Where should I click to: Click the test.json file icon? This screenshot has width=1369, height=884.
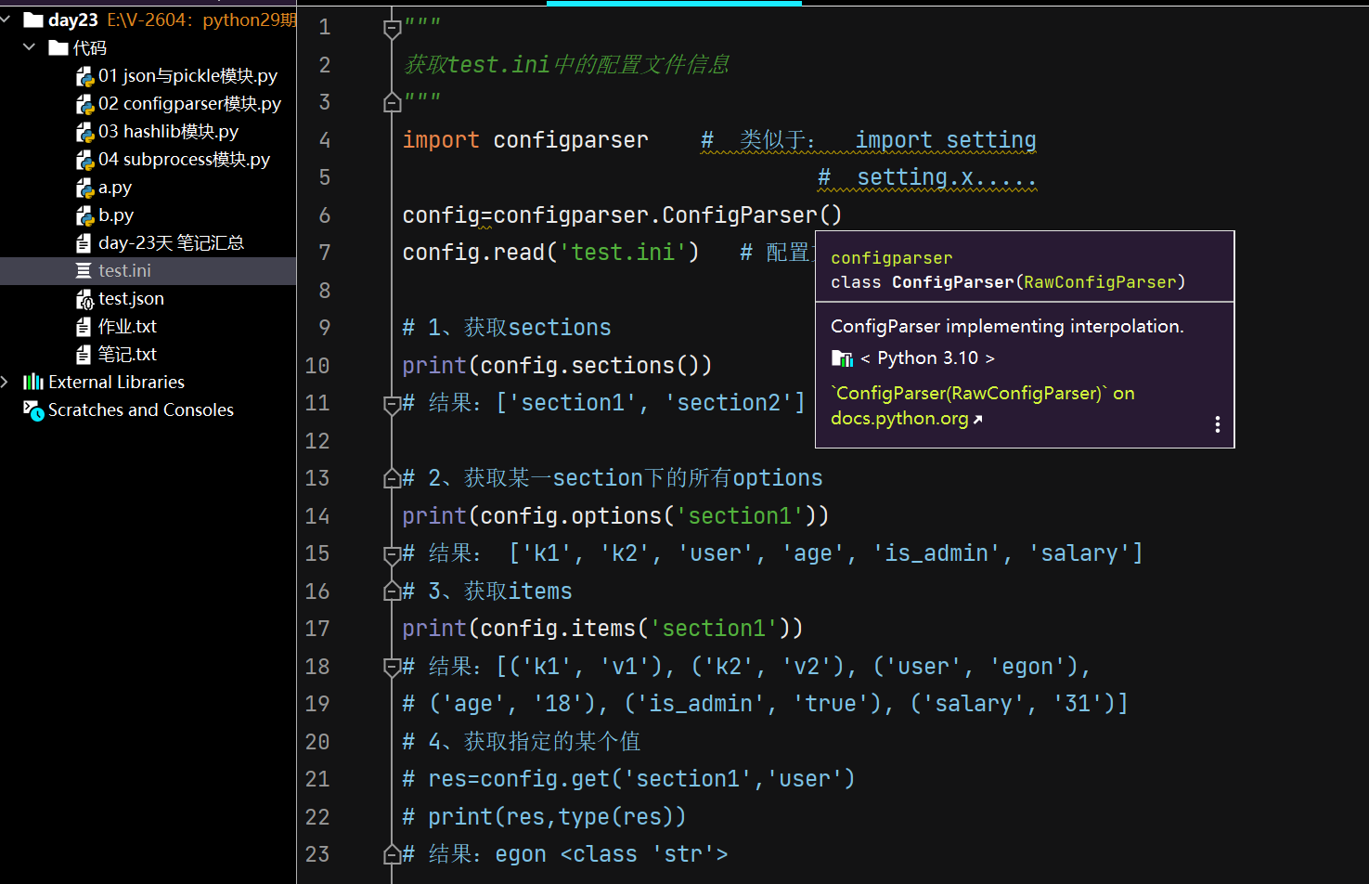[84, 299]
